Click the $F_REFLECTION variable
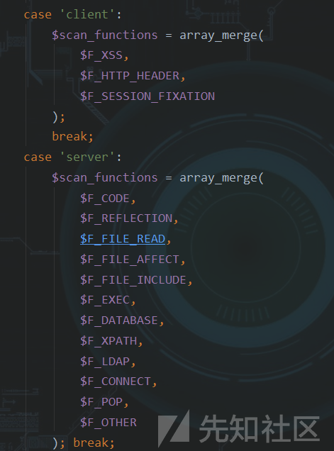334x451 pixels. [x=126, y=218]
